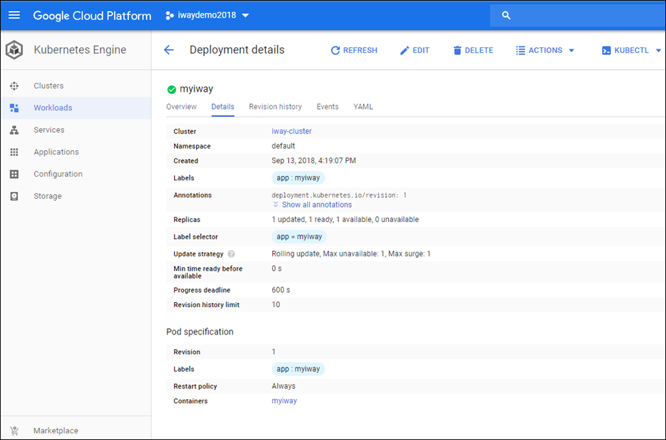
Task: Focus the top search input field
Action: (578, 15)
